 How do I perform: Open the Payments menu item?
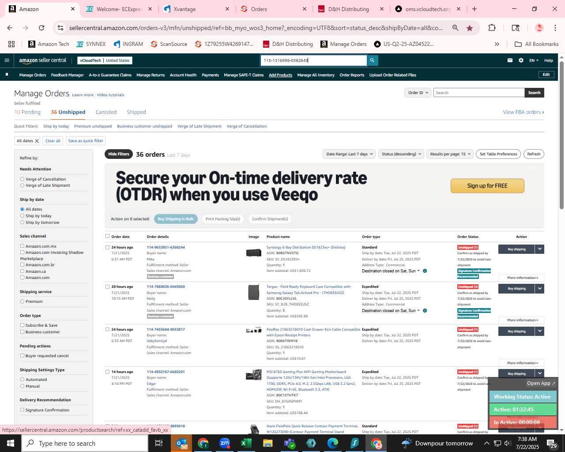pyautogui.click(x=210, y=75)
